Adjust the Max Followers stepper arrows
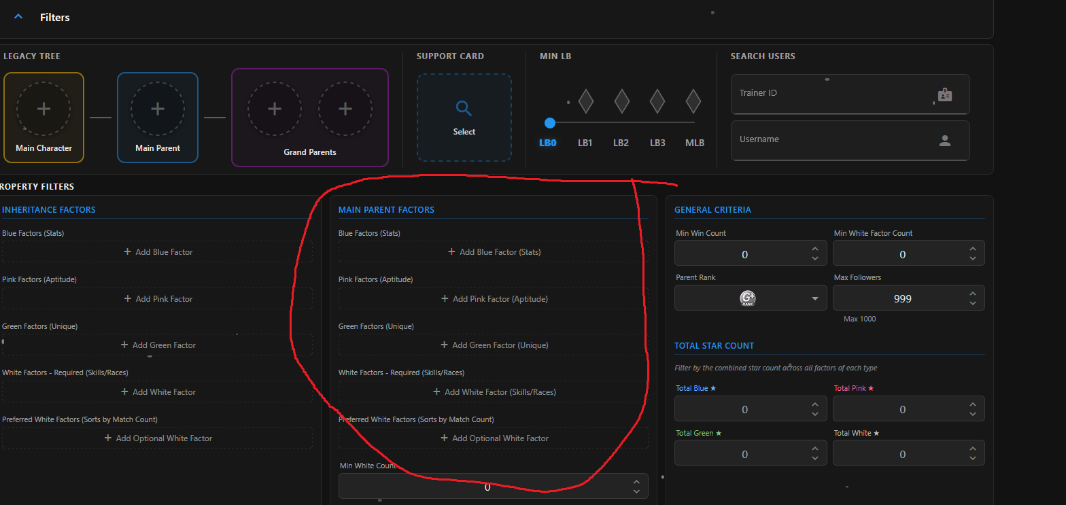The width and height of the screenshot is (1066, 505). click(x=973, y=298)
